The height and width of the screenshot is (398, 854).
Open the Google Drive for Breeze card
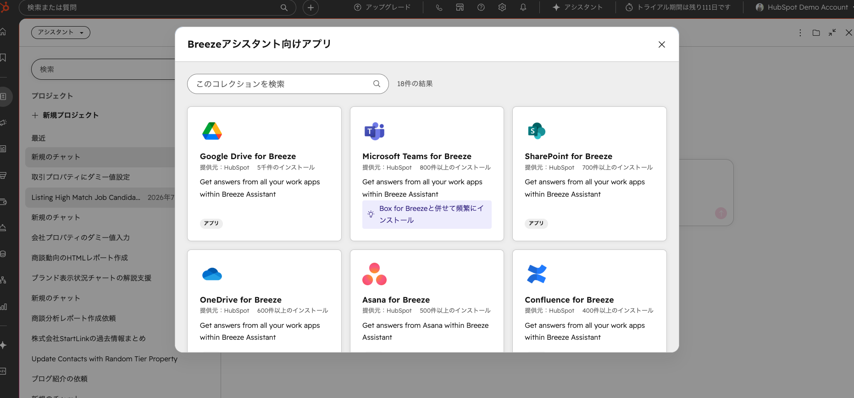(x=264, y=174)
